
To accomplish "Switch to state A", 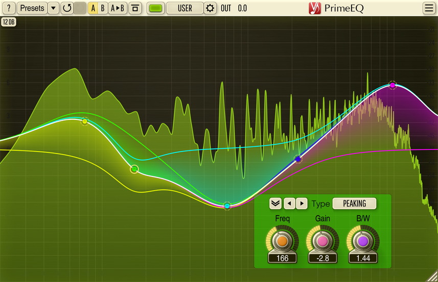I will click(93, 8).
